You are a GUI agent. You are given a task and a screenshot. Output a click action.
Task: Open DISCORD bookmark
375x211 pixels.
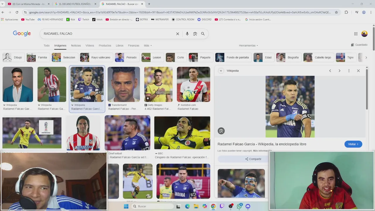coord(204,20)
